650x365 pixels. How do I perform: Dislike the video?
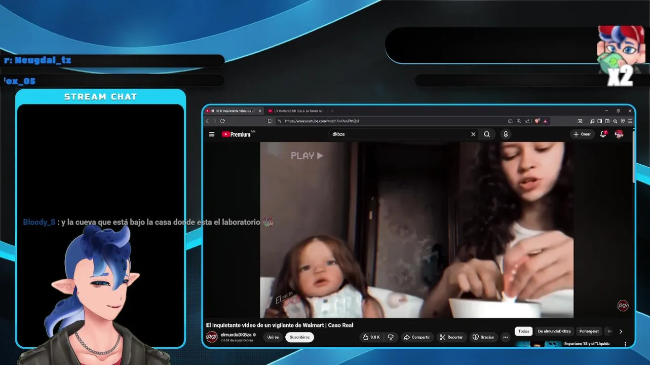tap(391, 337)
